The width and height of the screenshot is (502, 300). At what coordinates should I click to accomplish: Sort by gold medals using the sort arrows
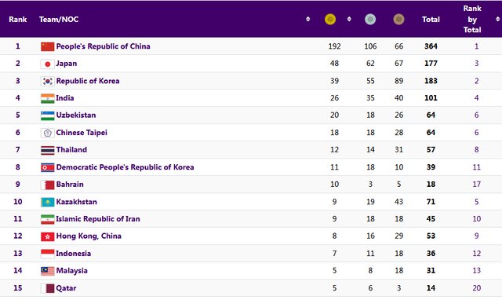pos(349,19)
